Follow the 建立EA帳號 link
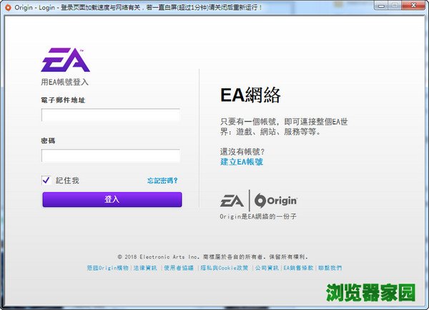The width and height of the screenshot is (429, 310). [x=241, y=162]
